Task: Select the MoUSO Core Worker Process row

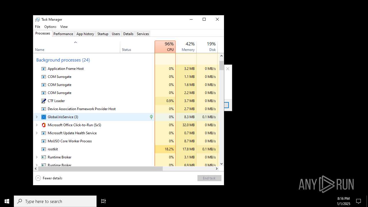Action: (126, 141)
